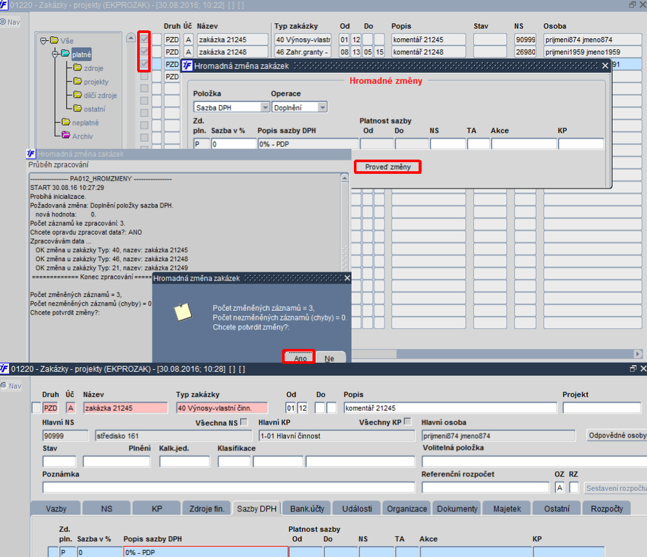This screenshot has width=647, height=557.
Task: Collapse the Vše tree root node
Action: 43,41
